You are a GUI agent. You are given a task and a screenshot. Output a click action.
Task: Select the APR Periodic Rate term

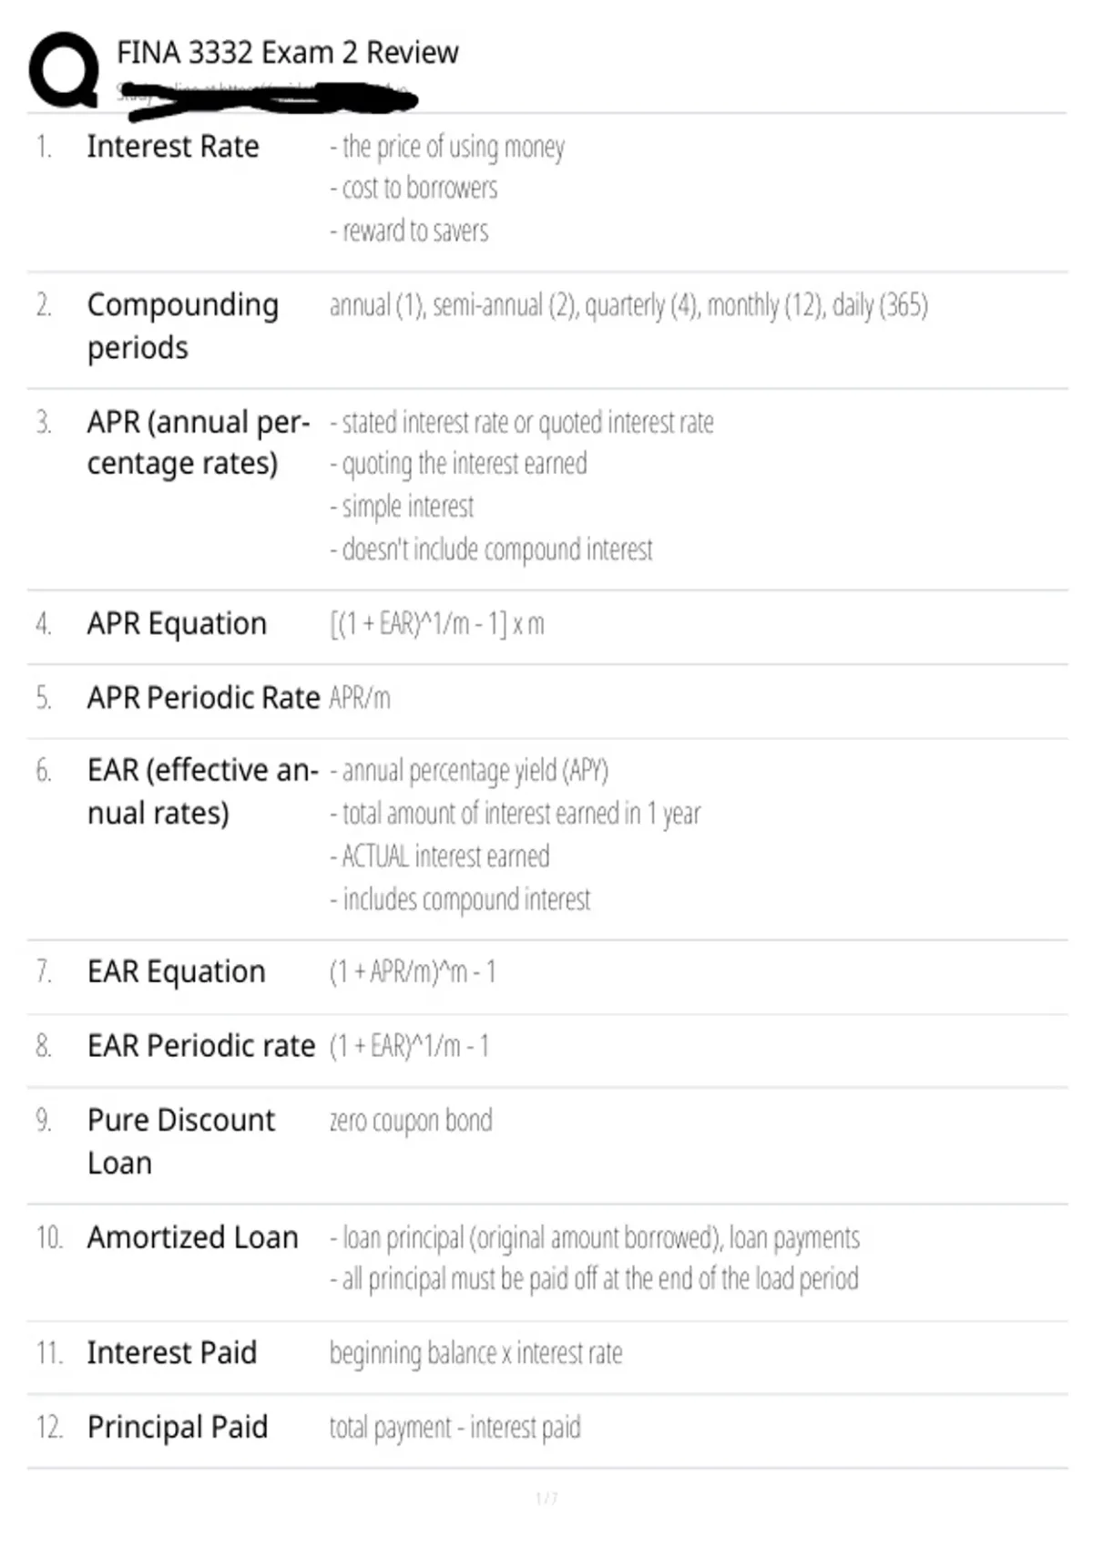(203, 697)
